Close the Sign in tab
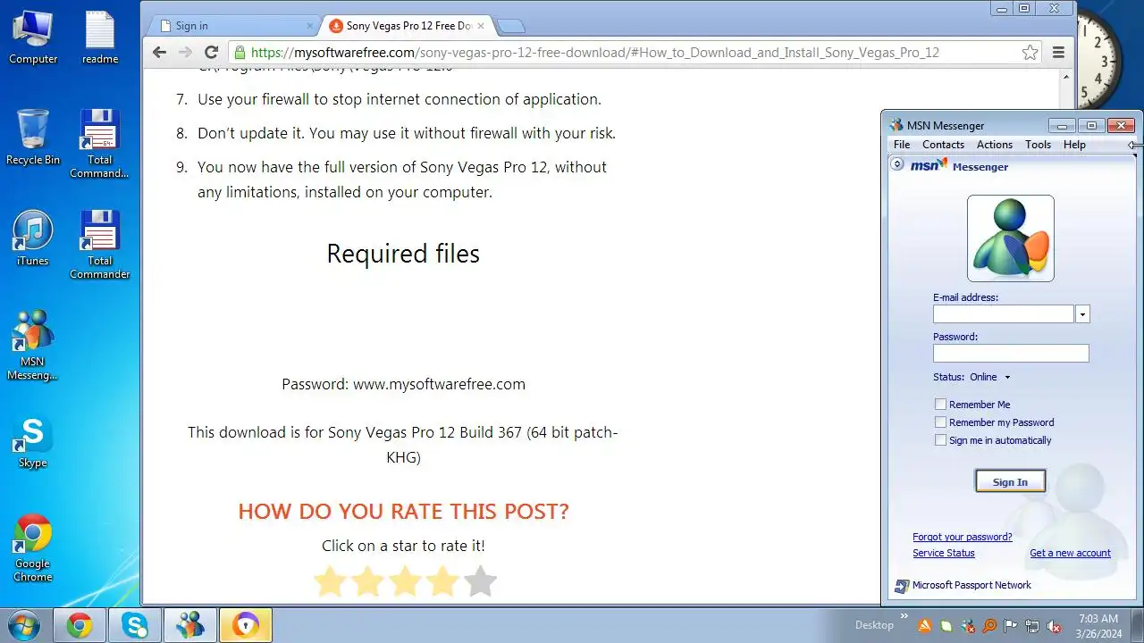 (310, 26)
